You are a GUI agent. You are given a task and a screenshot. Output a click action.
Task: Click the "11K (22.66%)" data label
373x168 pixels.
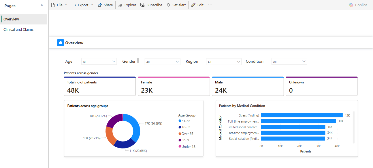tap(138, 151)
